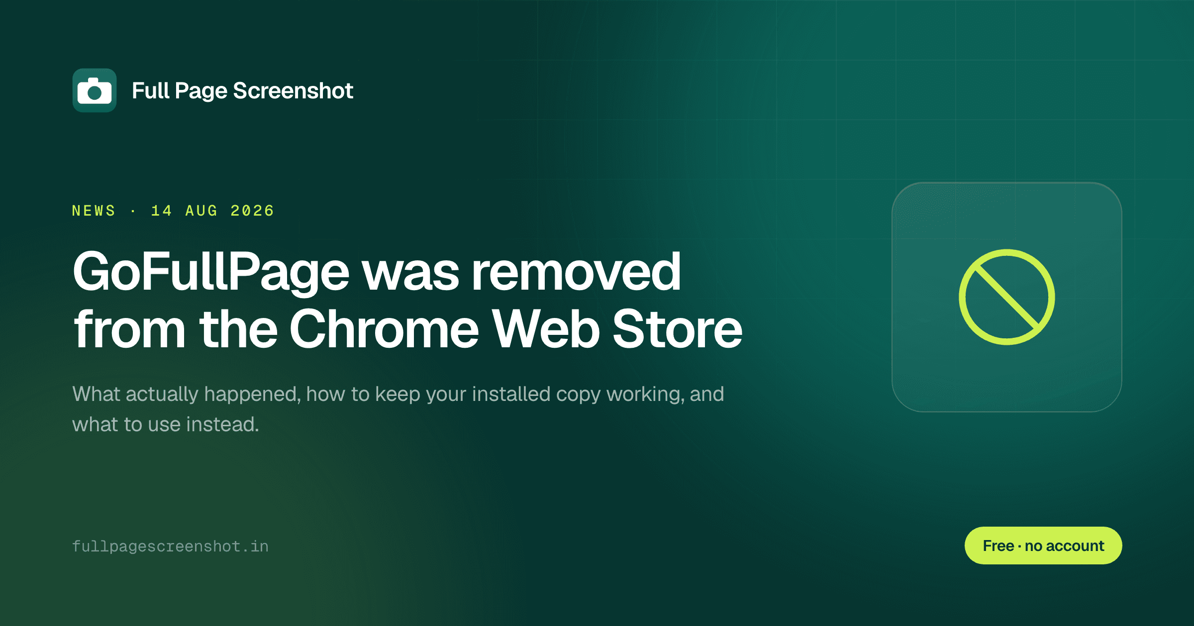The height and width of the screenshot is (626, 1194).
Task: Select the 'Full Page Screenshot' brand name
Action: coord(242,91)
